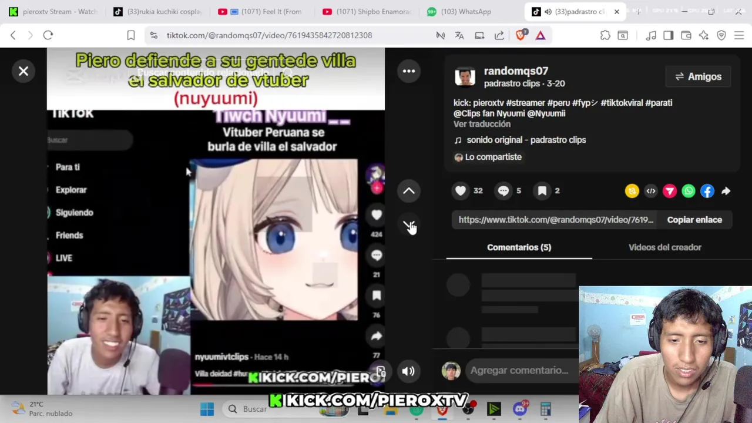
Task: Share the video to Facebook
Action: 707,191
